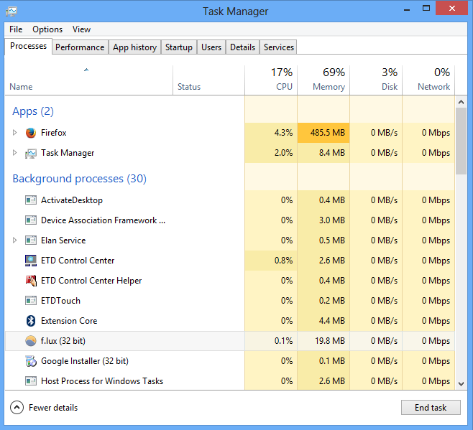Select the ETDTouch process name
This screenshot has width=473, height=430.
(60, 301)
